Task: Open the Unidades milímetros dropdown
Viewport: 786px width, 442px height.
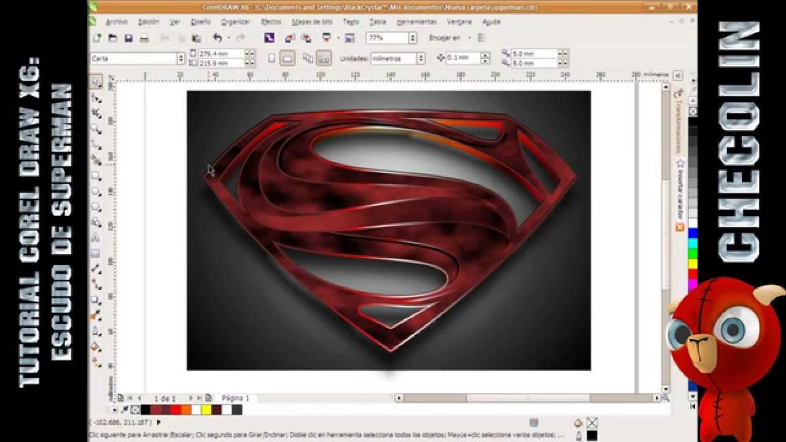Action: click(421, 58)
